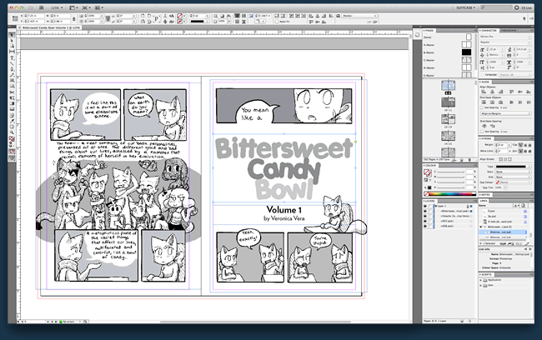
Task: Click the delete layer trash icon in Layers panel
Action: (469, 321)
